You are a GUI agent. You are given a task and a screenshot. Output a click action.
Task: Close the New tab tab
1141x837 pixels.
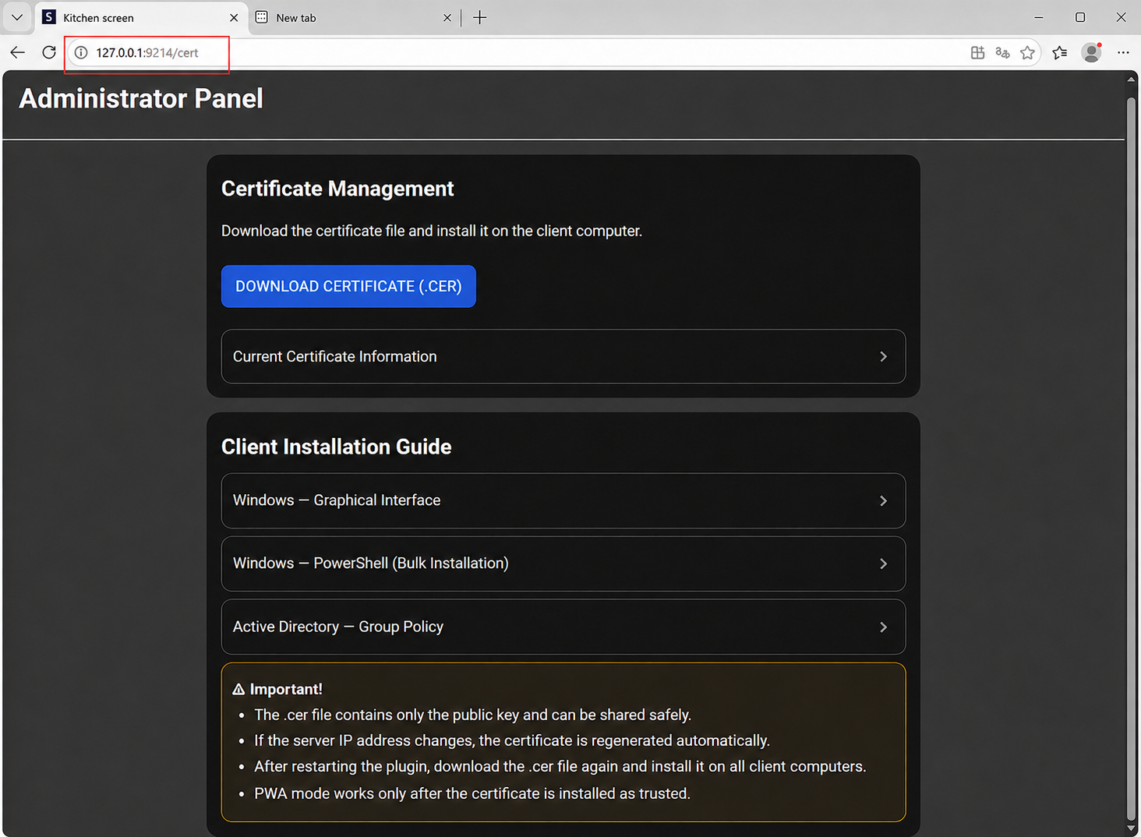pyautogui.click(x=447, y=17)
